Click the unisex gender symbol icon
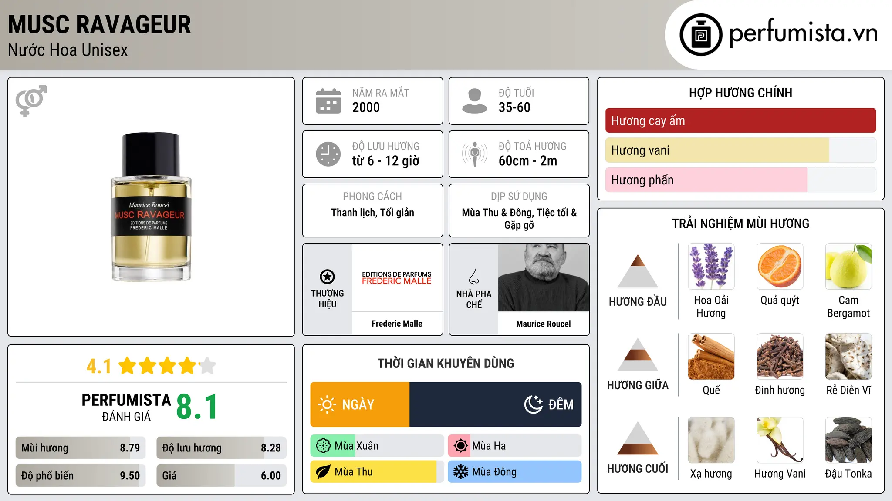 31,100
